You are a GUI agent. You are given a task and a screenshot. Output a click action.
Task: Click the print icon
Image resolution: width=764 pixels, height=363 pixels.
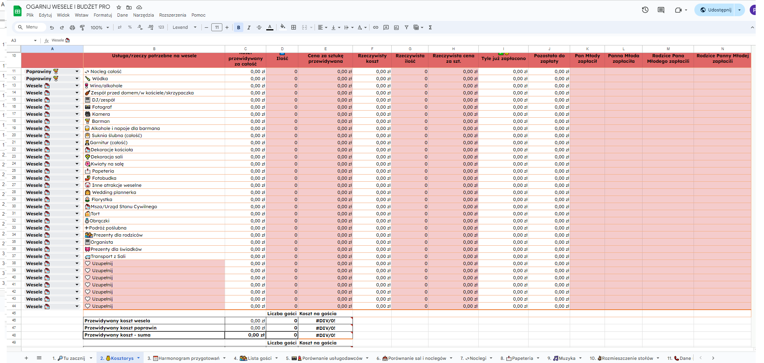pos(72,28)
